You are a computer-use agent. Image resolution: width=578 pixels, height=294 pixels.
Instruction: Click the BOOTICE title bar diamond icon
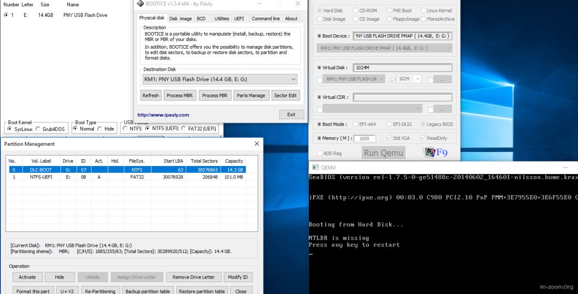pyautogui.click(x=140, y=4)
